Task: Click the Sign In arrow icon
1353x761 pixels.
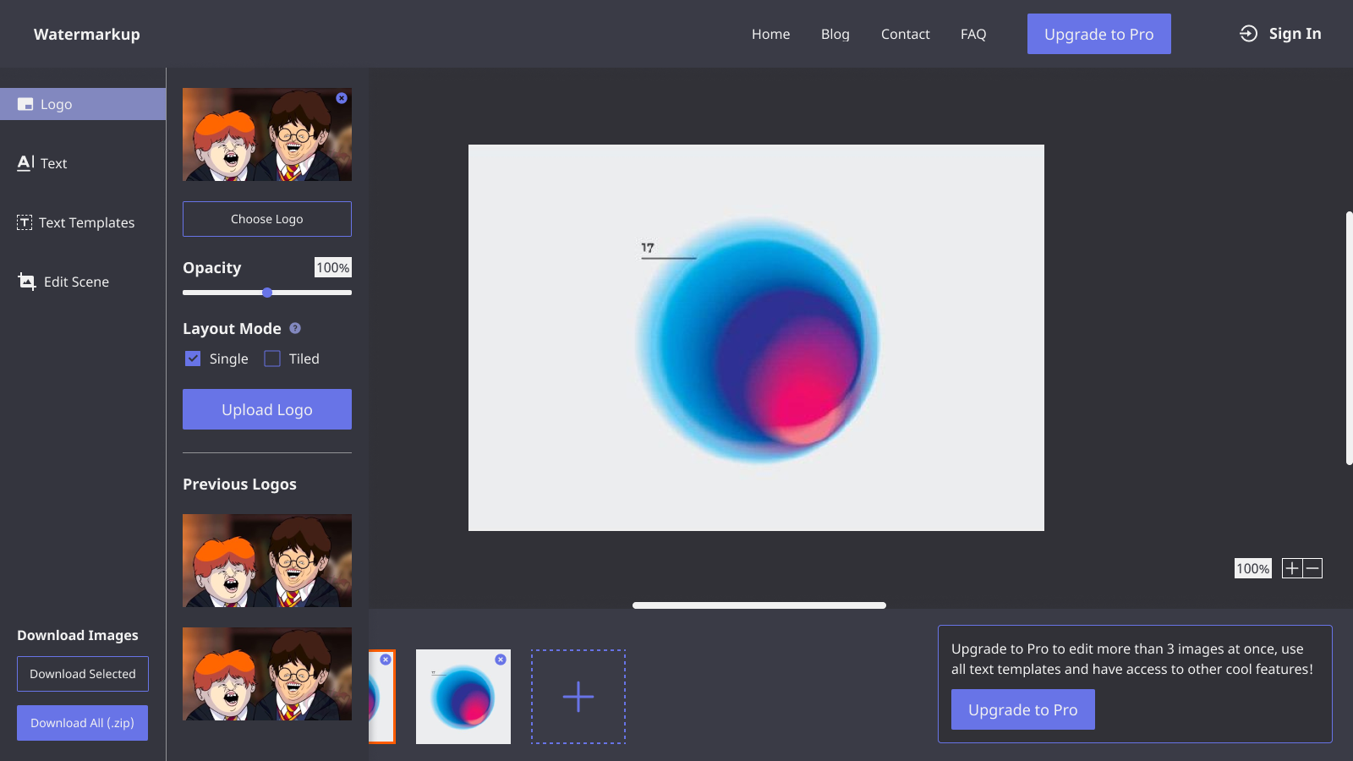Action: 1248,34
